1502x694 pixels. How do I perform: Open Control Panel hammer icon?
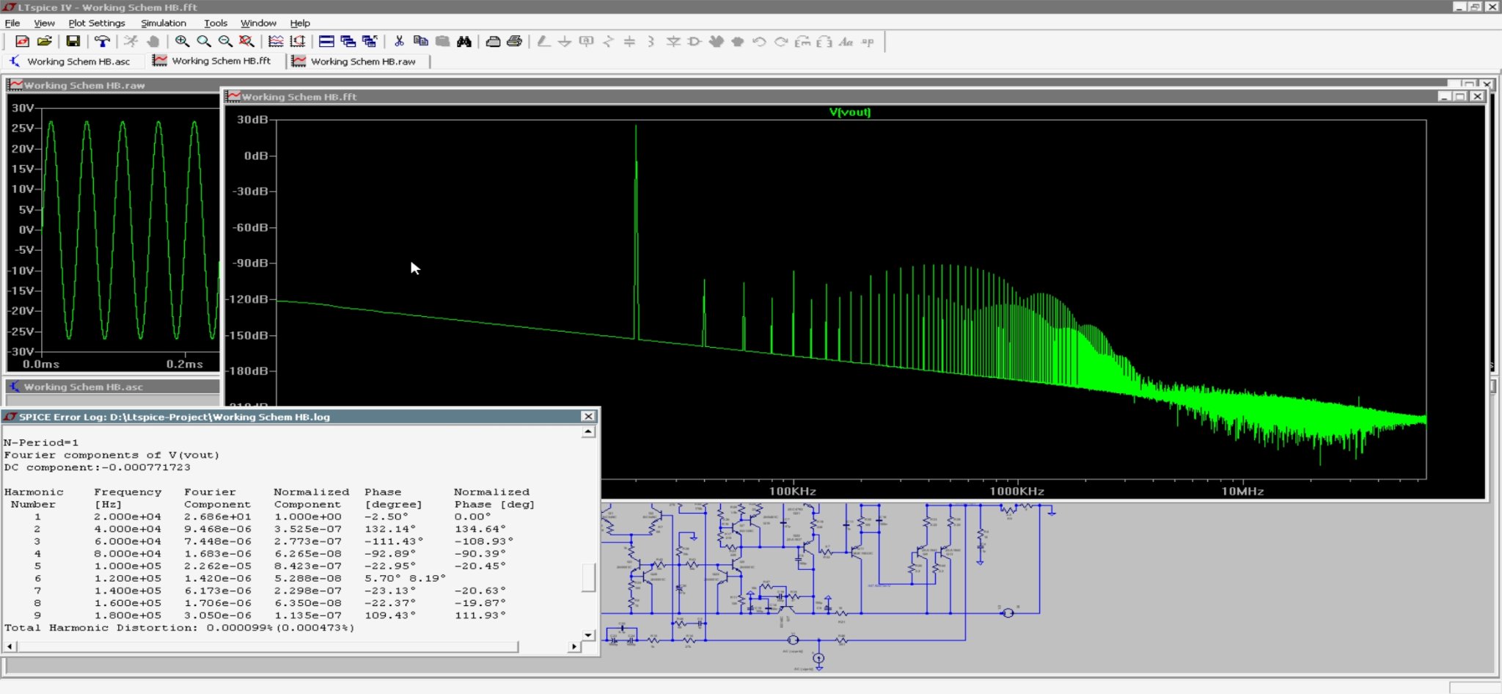point(102,42)
